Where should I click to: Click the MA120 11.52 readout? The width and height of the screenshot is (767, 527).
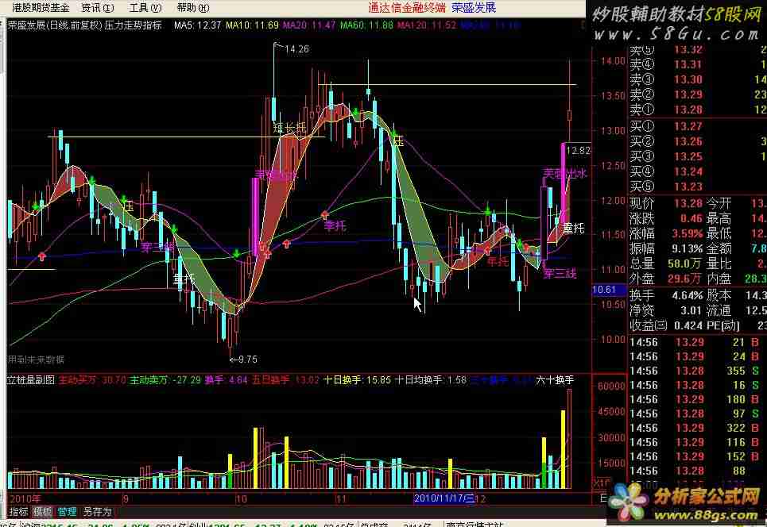pos(427,25)
